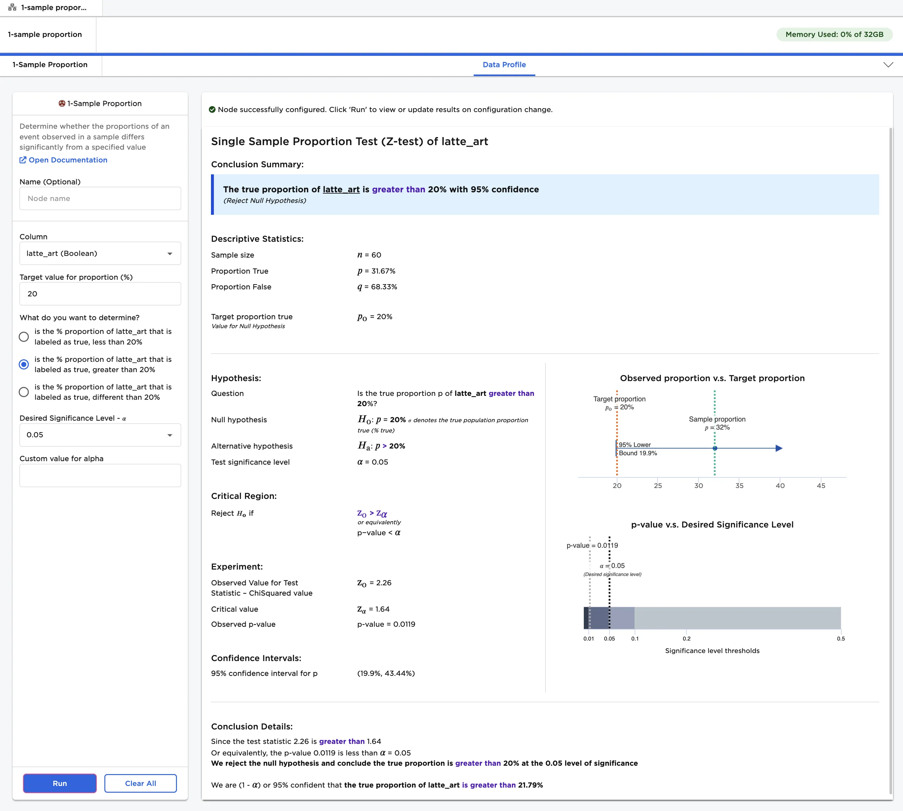This screenshot has width=903, height=811.
Task: Click the Node name input field
Action: pyautogui.click(x=100, y=198)
